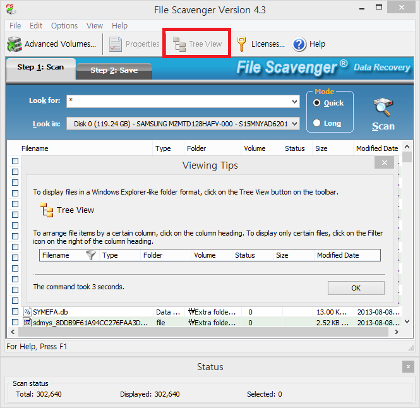Open the Edit menu
The width and height of the screenshot is (420, 408).
click(x=36, y=26)
